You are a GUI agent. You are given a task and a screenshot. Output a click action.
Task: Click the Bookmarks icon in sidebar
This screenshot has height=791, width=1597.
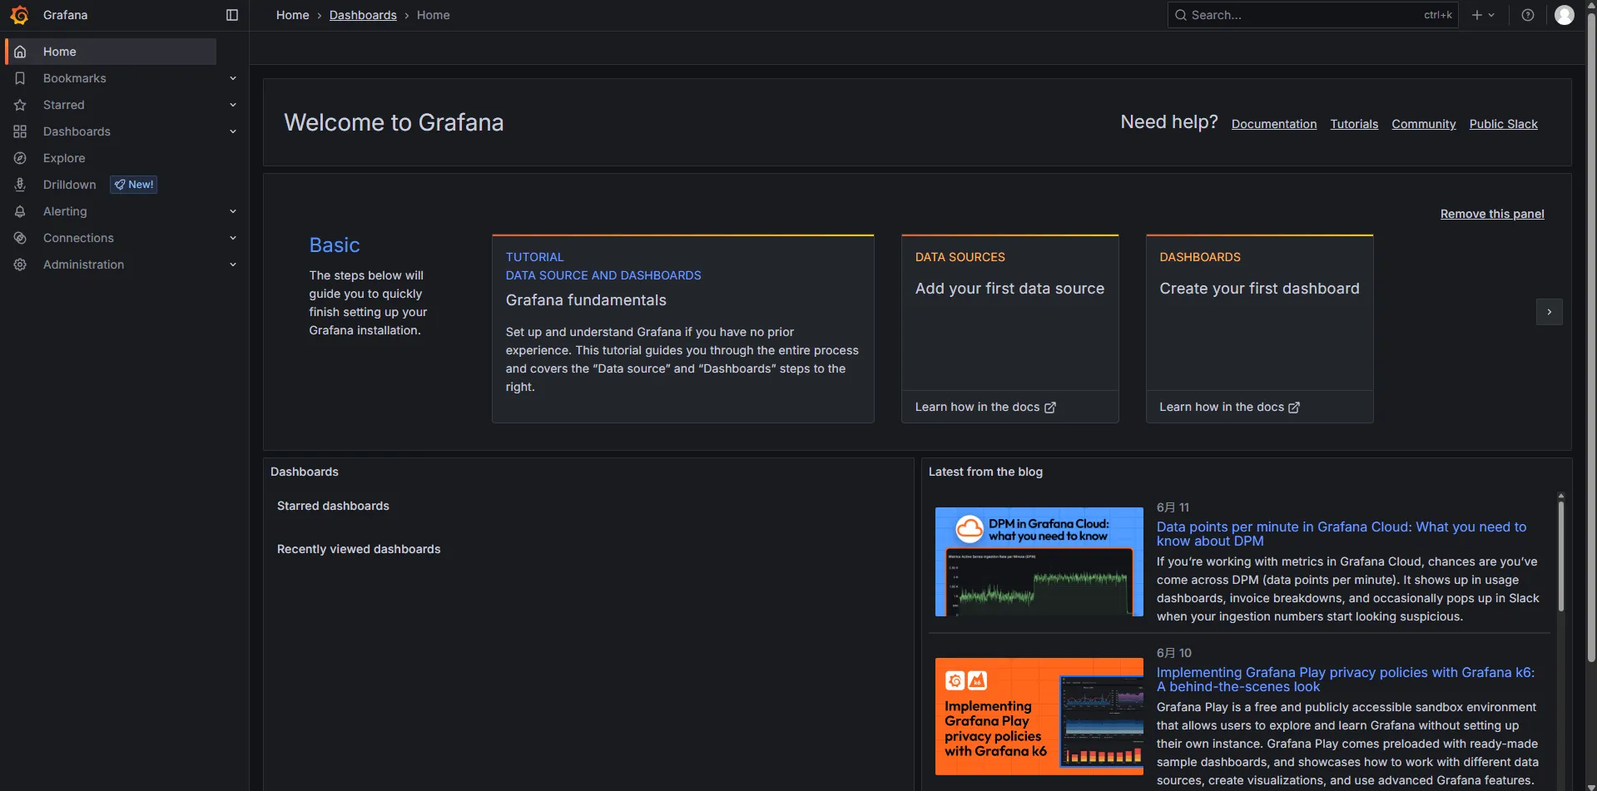tap(20, 78)
